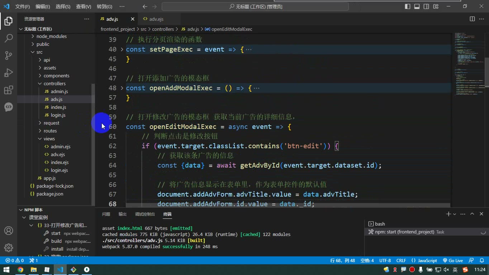Open Run and Debug view
The width and height of the screenshot is (489, 275).
9,72
